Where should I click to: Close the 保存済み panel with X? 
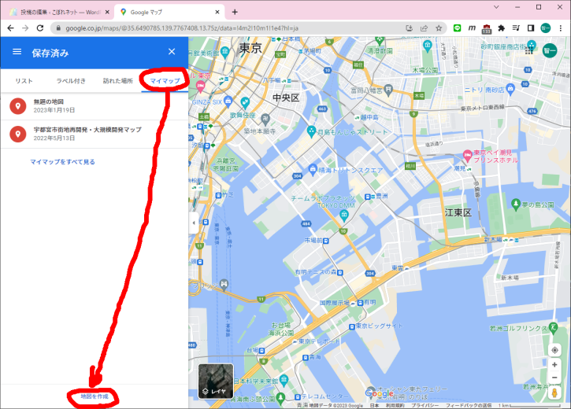[172, 52]
